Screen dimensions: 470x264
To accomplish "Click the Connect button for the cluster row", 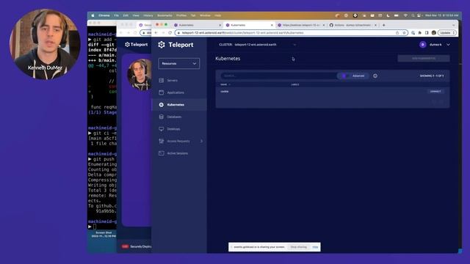I will point(435,91).
